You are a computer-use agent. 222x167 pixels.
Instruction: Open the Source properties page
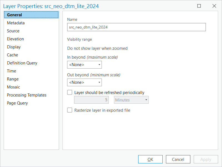13,31
